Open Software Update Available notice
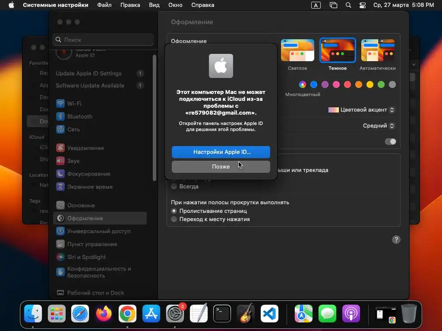This screenshot has width=442, height=331. pos(100,86)
